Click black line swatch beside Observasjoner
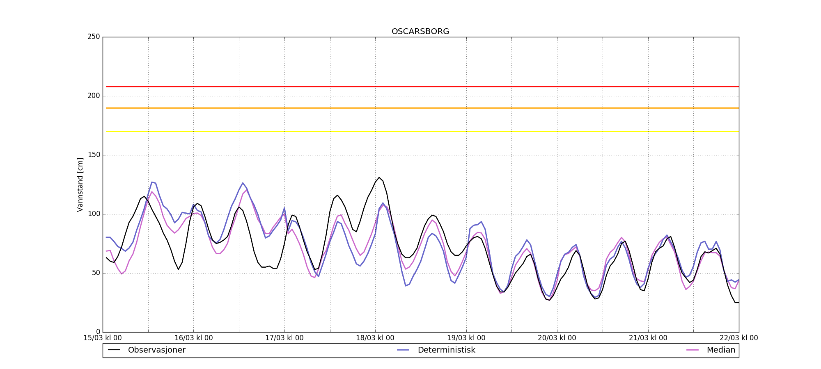The width and height of the screenshot is (821, 369). click(x=114, y=350)
